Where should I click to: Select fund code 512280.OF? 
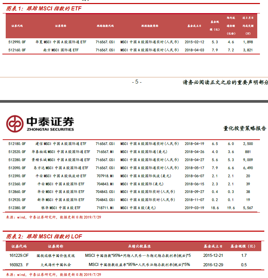tap(17, 160)
